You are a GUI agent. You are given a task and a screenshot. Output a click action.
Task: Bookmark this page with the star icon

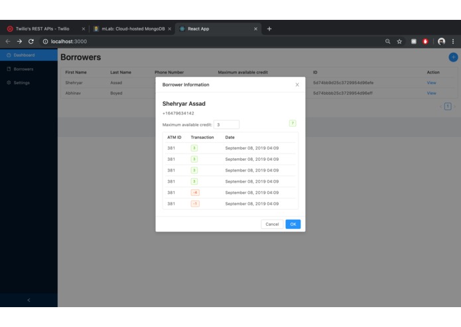[x=399, y=41]
